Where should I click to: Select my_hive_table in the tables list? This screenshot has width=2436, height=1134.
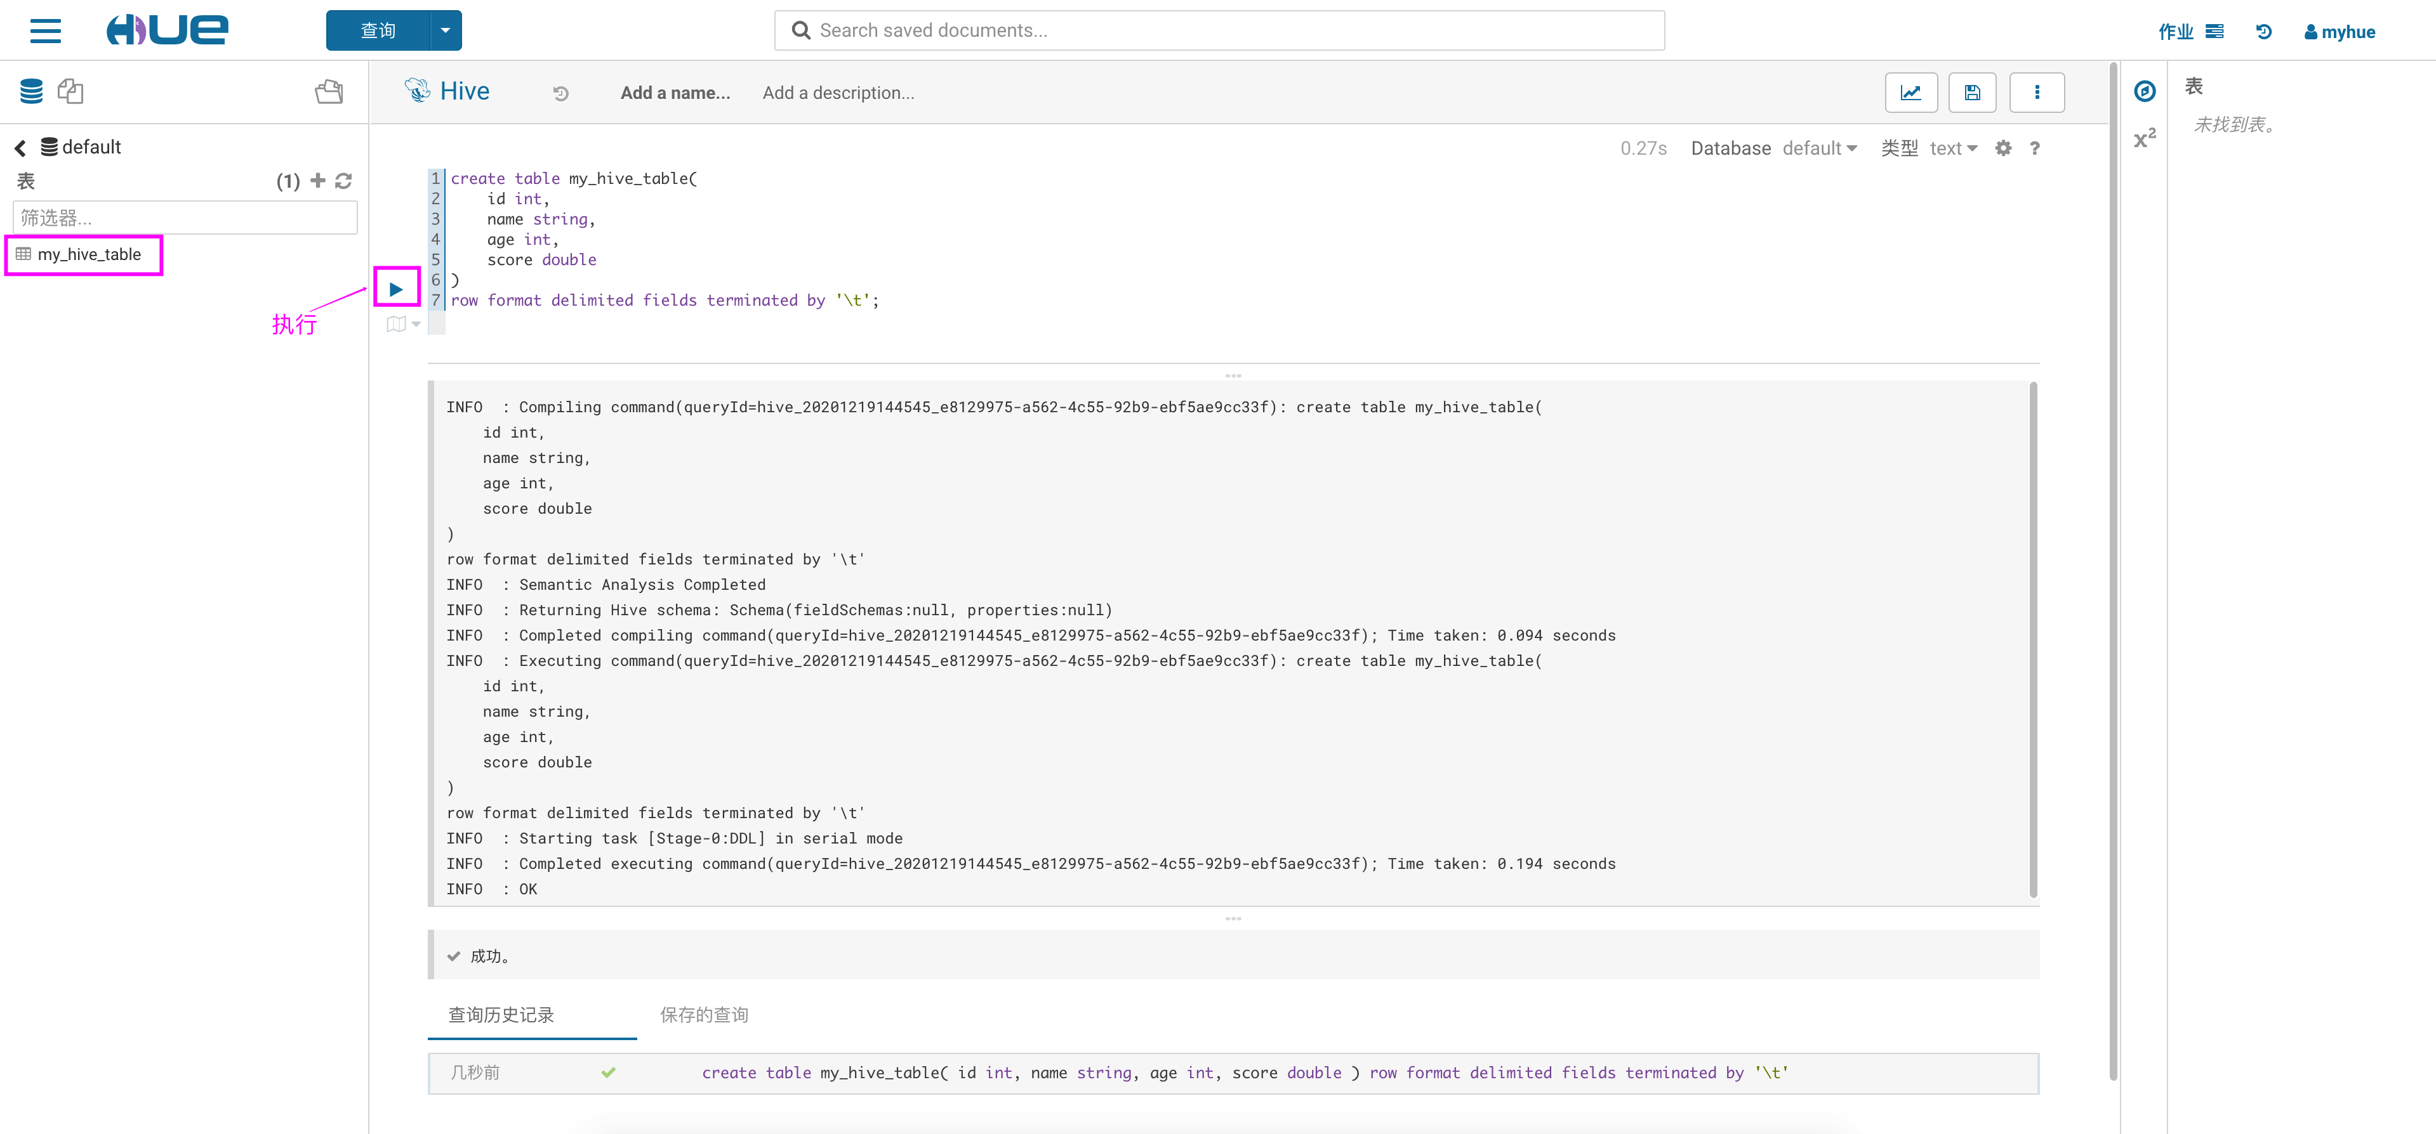89,254
